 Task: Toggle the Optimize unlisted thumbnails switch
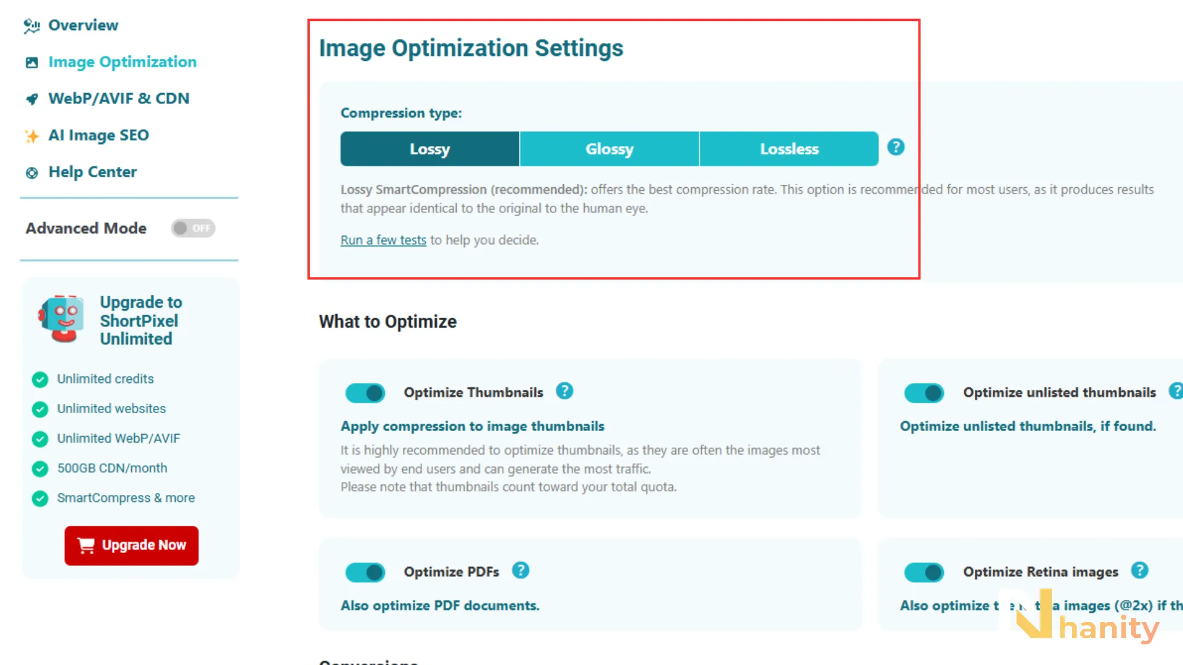pos(924,393)
